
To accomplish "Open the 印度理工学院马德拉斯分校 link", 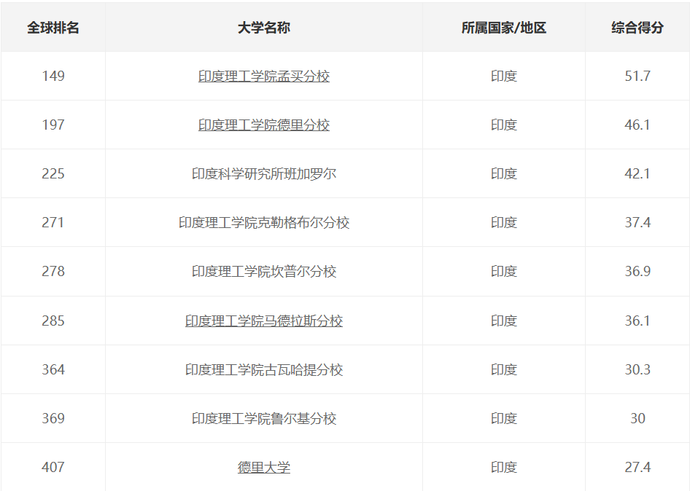I will (263, 321).
